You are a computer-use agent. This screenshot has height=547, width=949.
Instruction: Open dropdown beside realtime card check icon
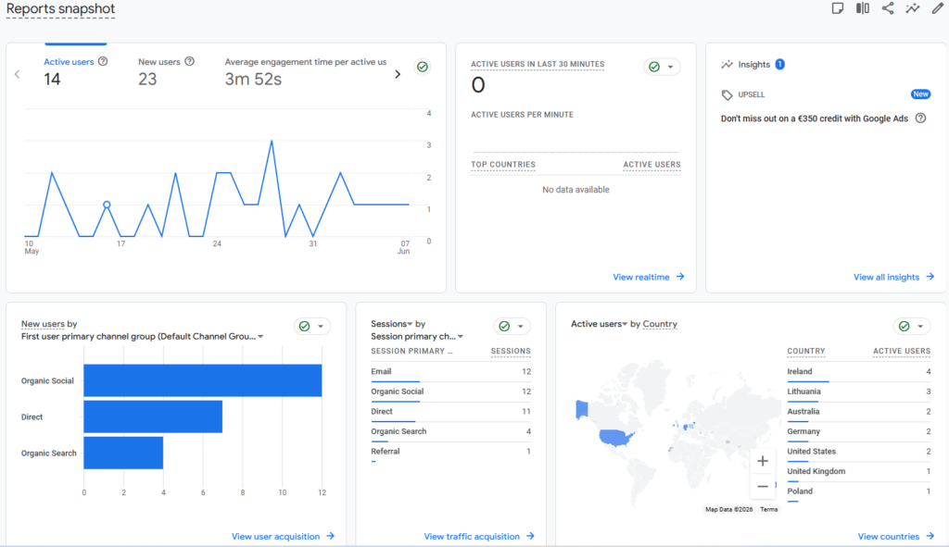(x=670, y=67)
